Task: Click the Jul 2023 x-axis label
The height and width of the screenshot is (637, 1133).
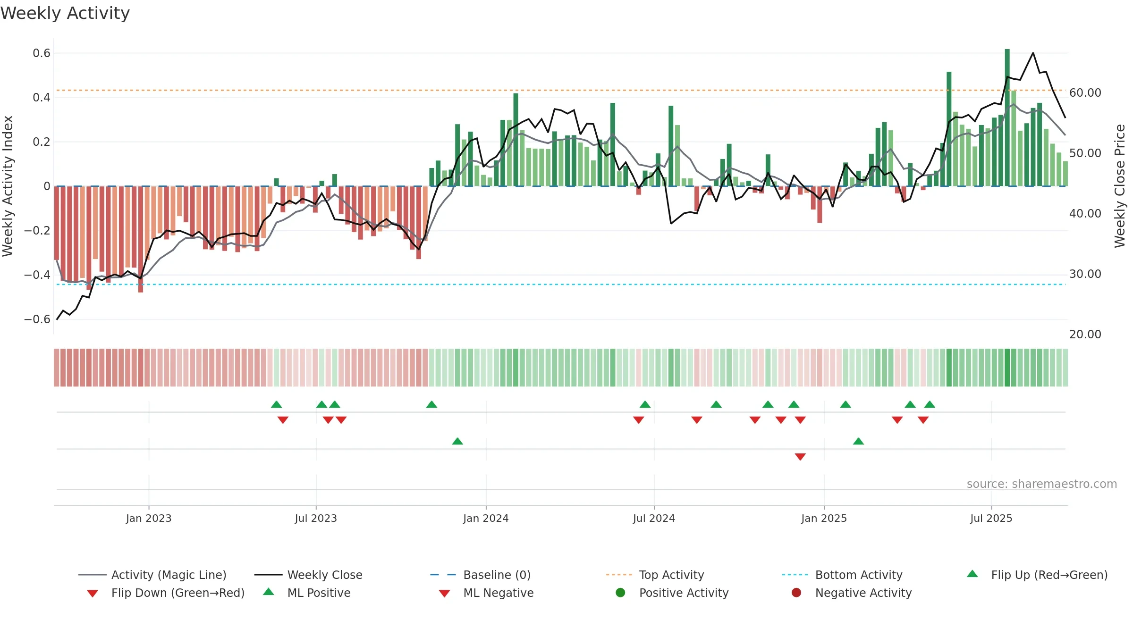Action: coord(316,518)
